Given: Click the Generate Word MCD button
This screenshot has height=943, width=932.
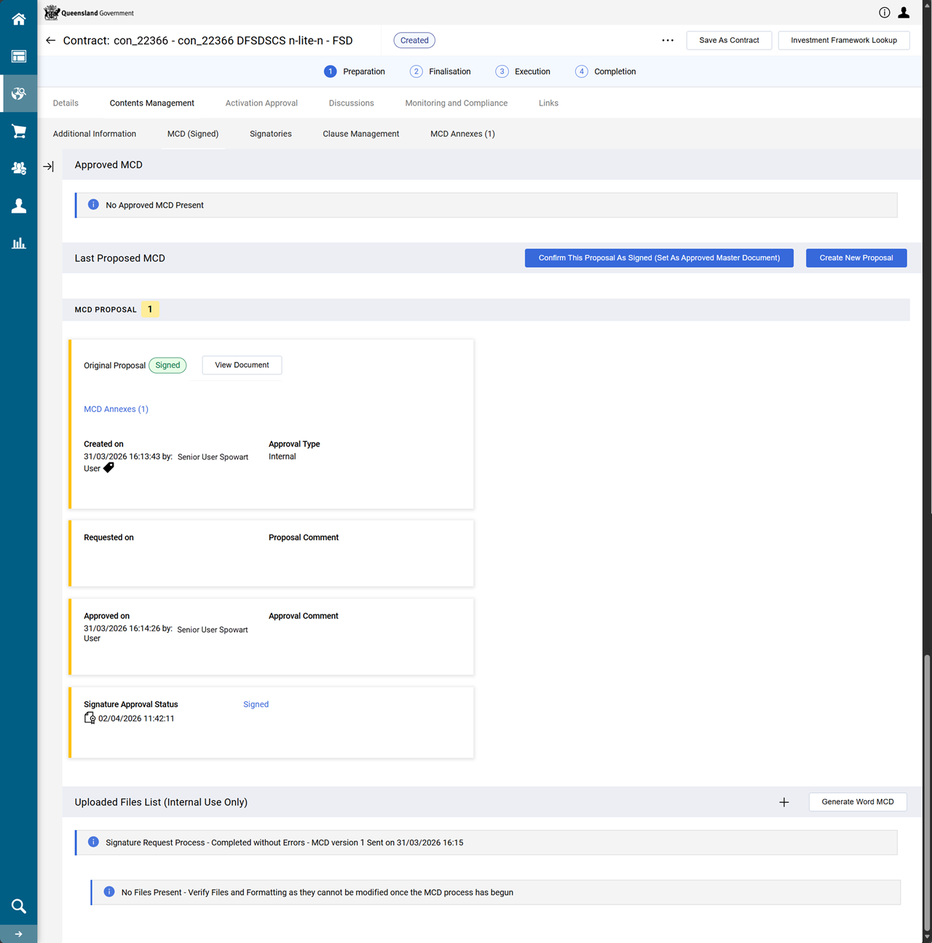Looking at the screenshot, I should (x=857, y=802).
